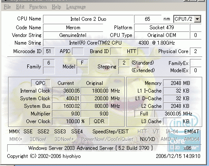Click the Copyright 2002-2006 hiyohiyo text
209x166 pixels.
tap(44, 156)
